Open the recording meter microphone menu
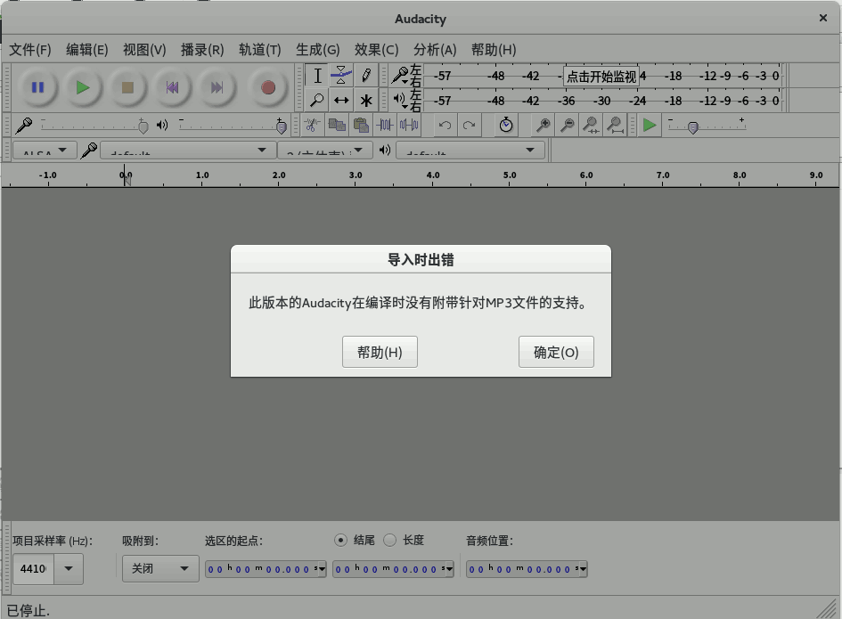842x619 pixels. tap(399, 76)
